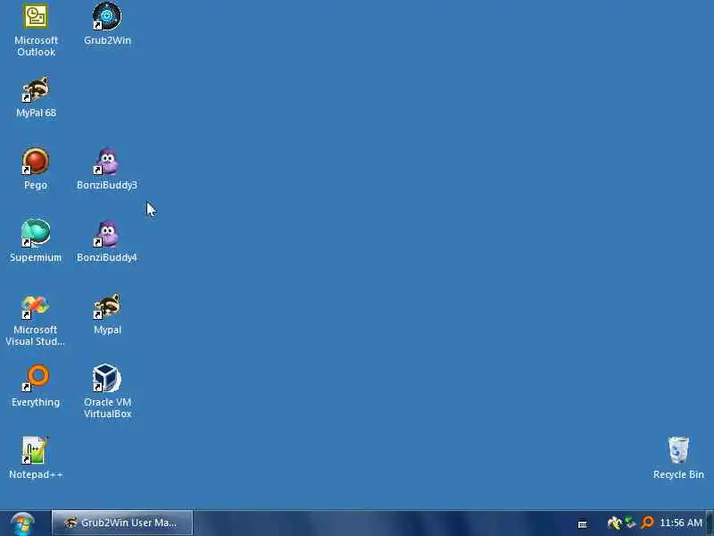Select the Oracle VM VirtualBox shortcut
The image size is (714, 536).
coord(107,391)
